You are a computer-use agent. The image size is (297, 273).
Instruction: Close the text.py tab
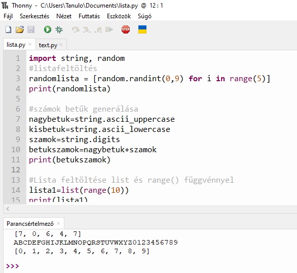pos(61,45)
